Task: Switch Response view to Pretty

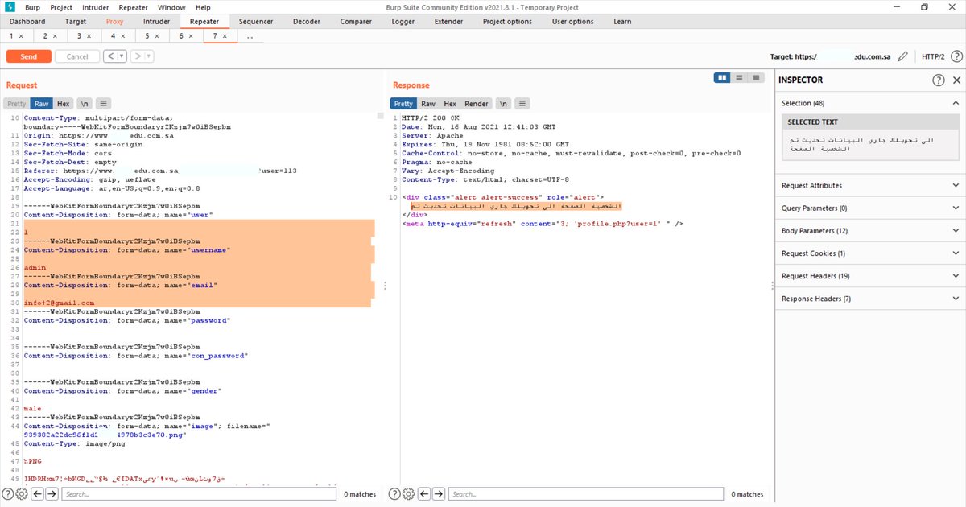Action: (x=403, y=104)
